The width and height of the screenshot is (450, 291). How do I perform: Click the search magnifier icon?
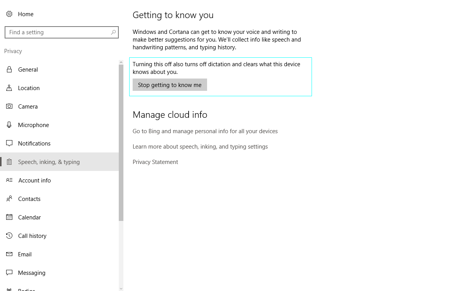click(x=113, y=32)
